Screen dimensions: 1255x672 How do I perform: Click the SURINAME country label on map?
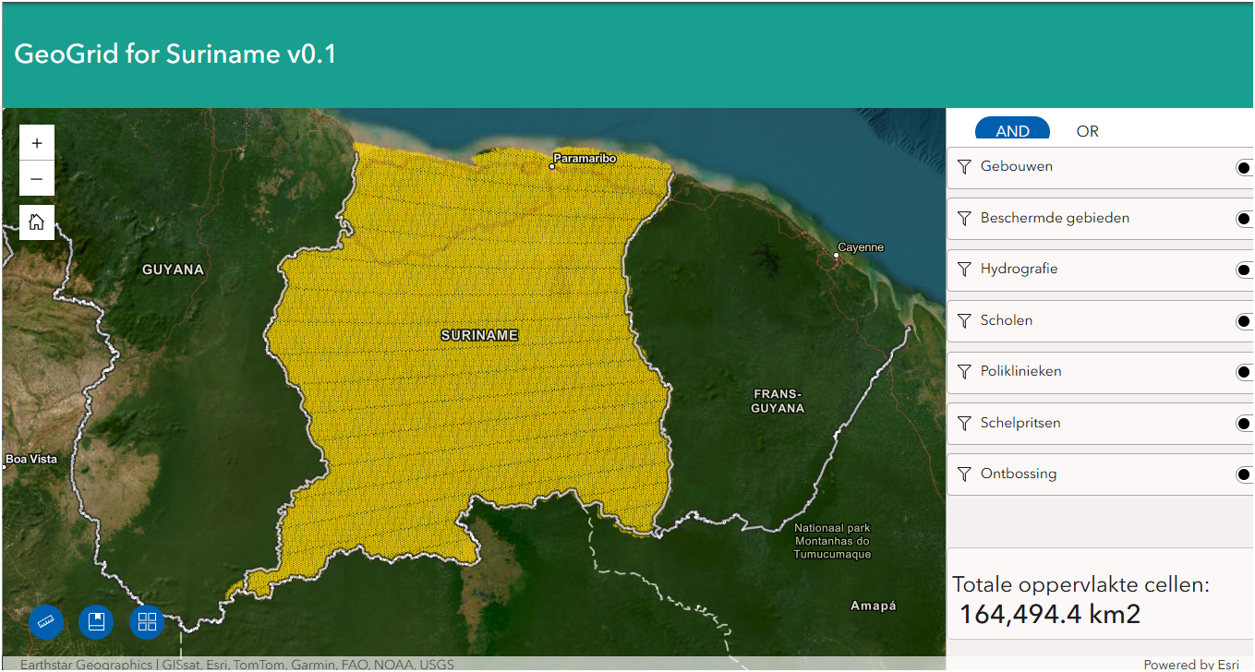point(479,335)
